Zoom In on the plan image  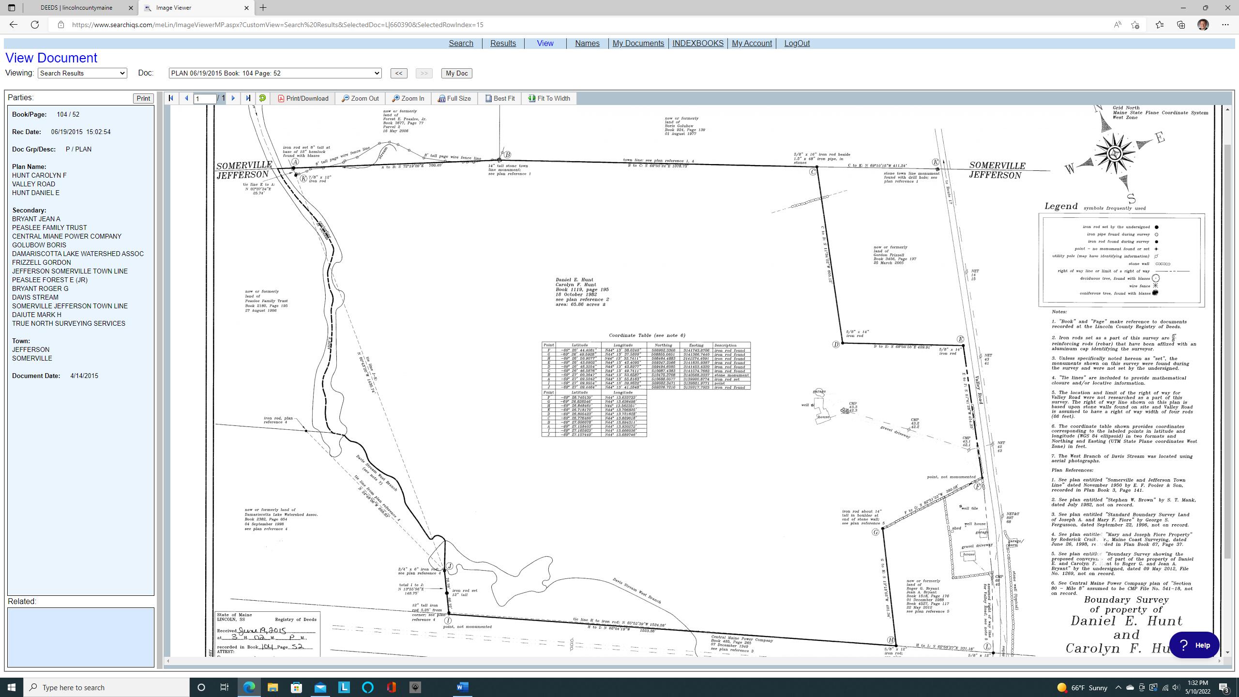point(408,98)
